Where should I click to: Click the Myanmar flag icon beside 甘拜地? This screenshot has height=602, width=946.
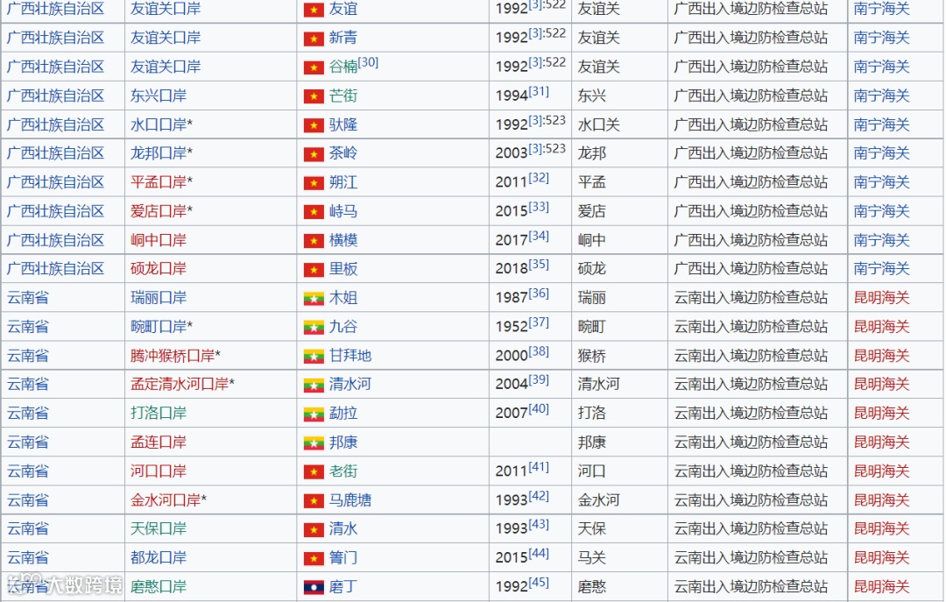(313, 355)
